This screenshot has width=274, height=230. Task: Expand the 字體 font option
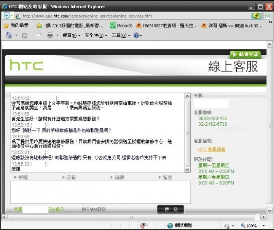point(21,177)
